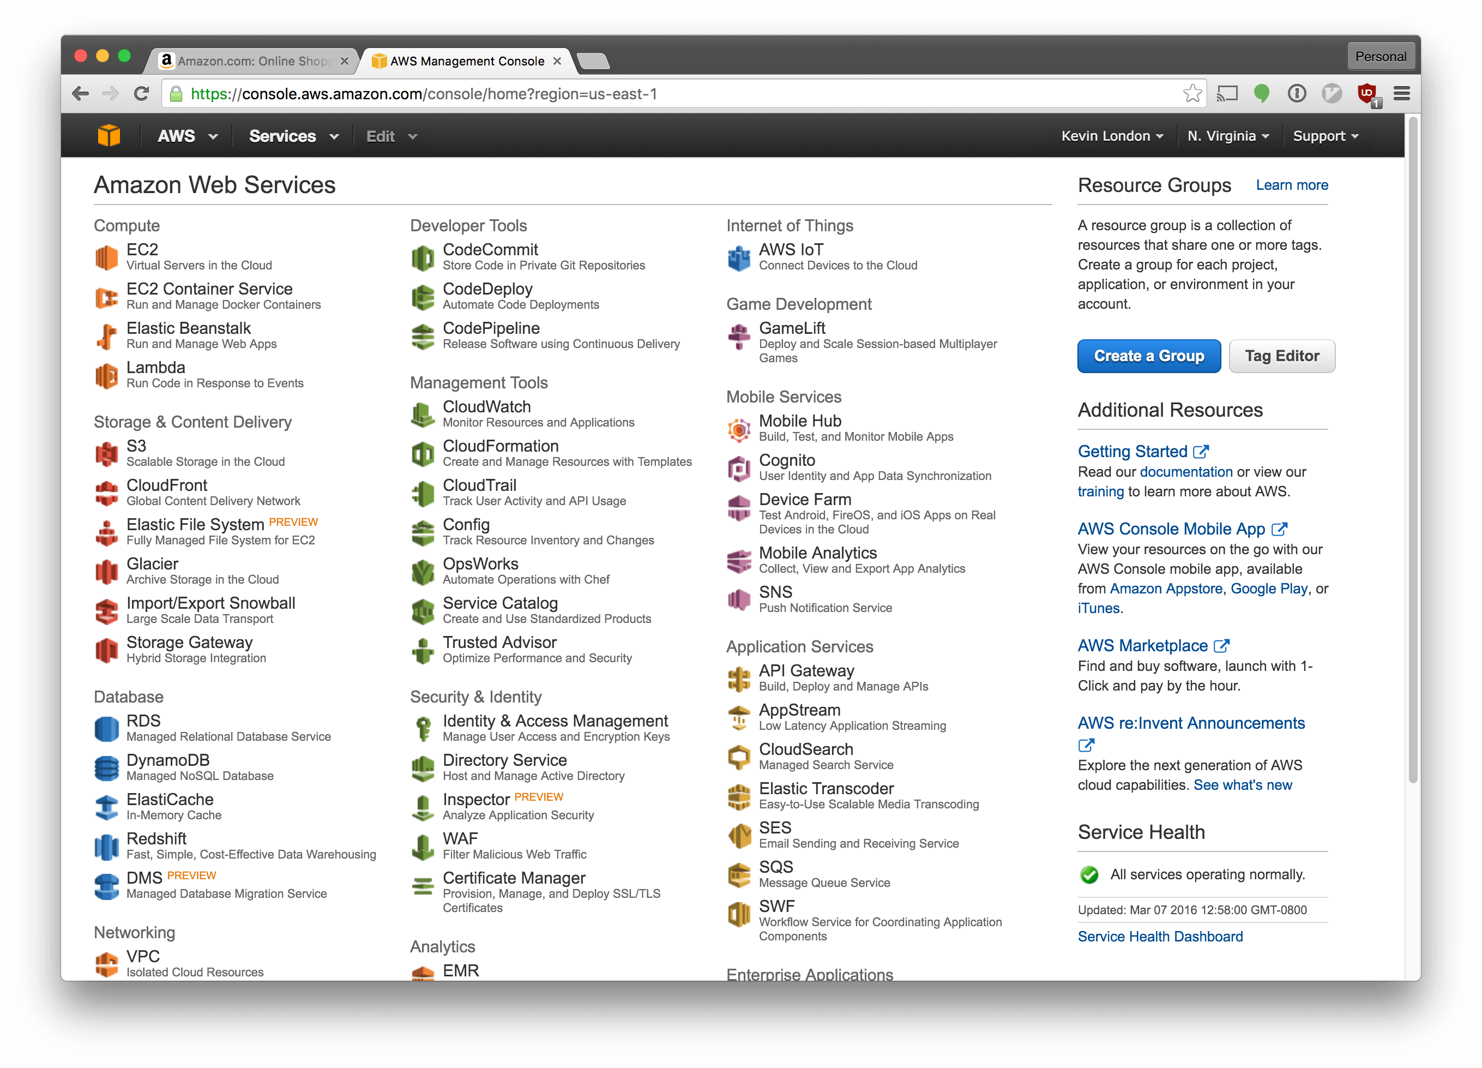This screenshot has width=1482, height=1068.
Task: Click the Create a Group button
Action: [x=1149, y=356]
